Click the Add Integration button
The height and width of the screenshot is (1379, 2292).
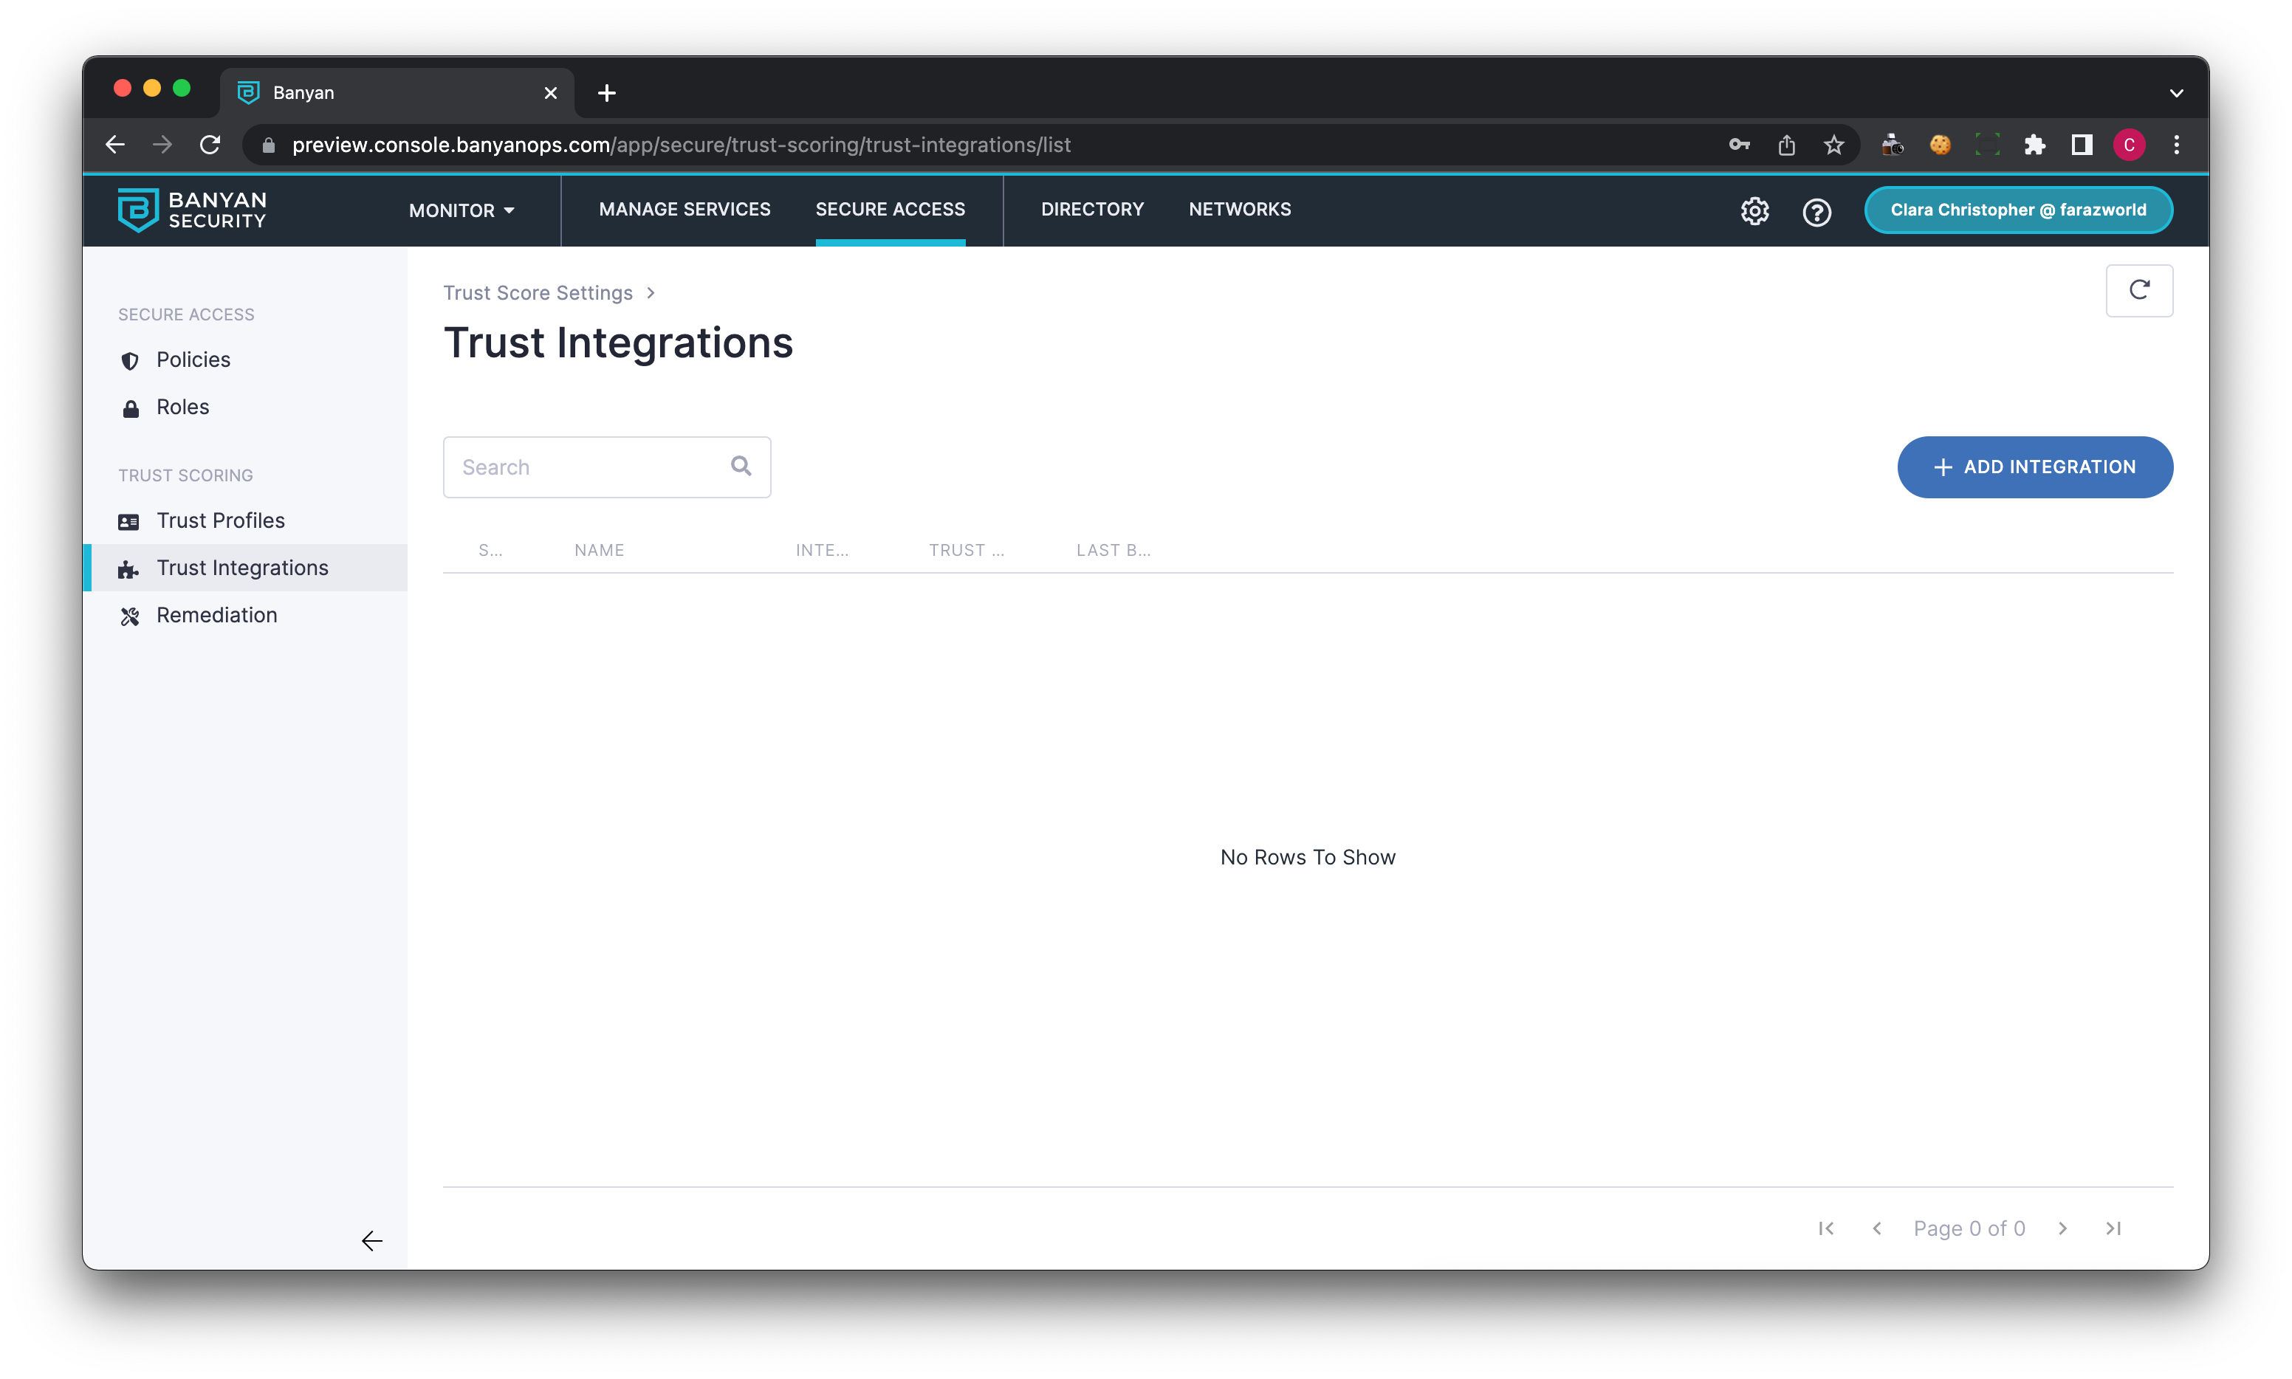click(2034, 467)
